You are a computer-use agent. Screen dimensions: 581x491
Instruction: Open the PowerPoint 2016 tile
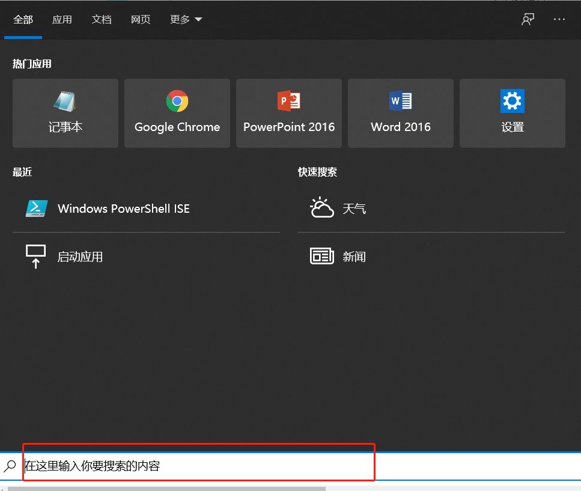click(x=289, y=113)
